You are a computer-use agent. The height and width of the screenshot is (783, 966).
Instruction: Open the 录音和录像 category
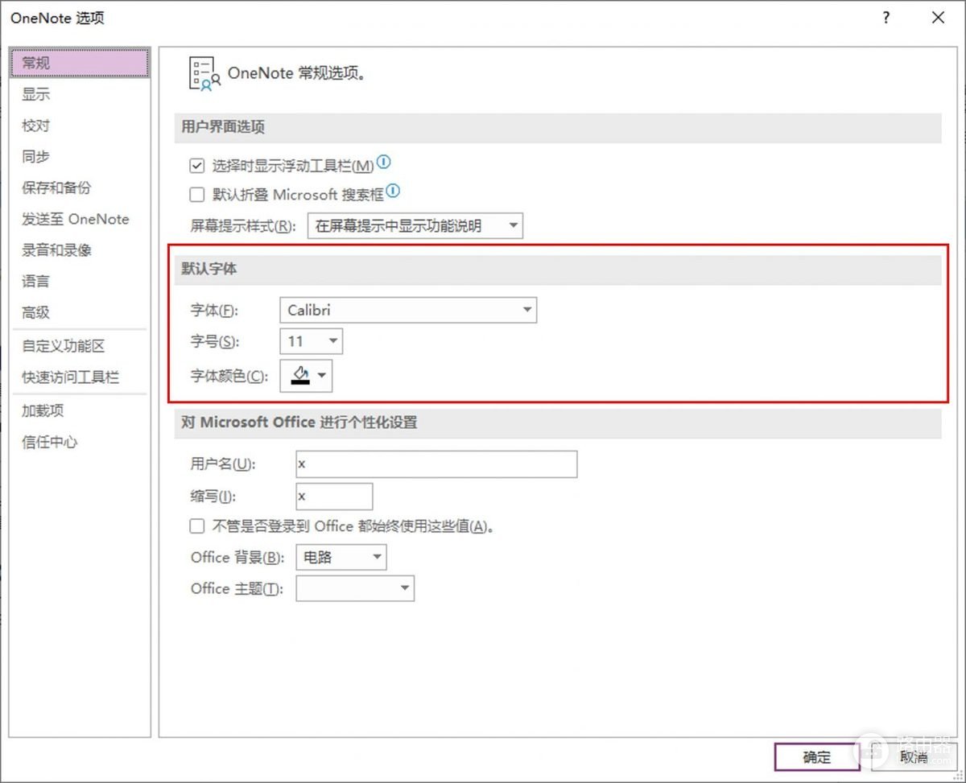(x=56, y=250)
